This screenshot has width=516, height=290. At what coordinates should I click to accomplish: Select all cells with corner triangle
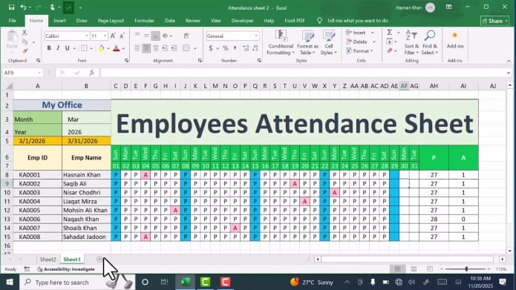[x=9, y=86]
